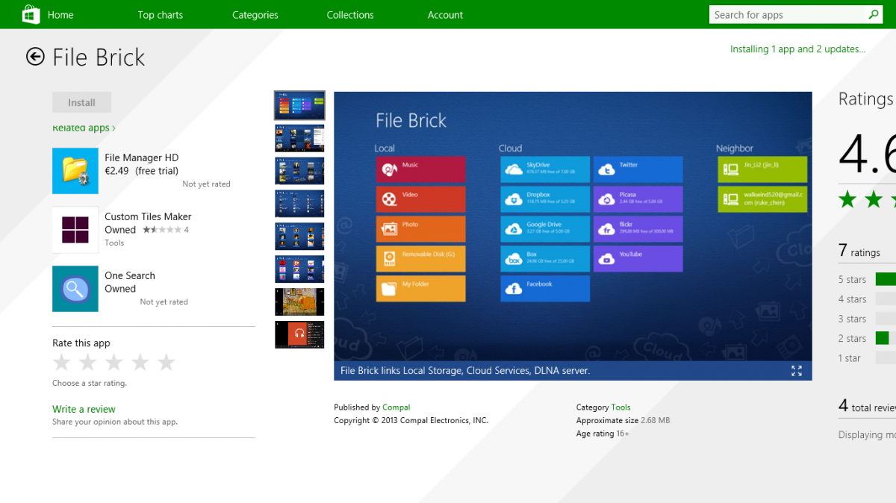Click the Copyright 2013 Compal Electronics text

(411, 421)
